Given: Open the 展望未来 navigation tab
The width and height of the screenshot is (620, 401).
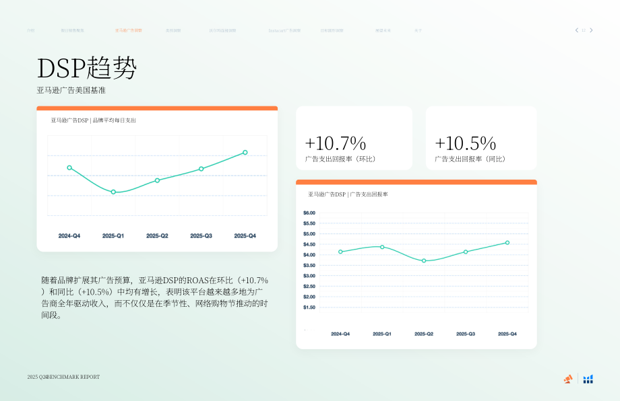Looking at the screenshot, I should click(383, 30).
